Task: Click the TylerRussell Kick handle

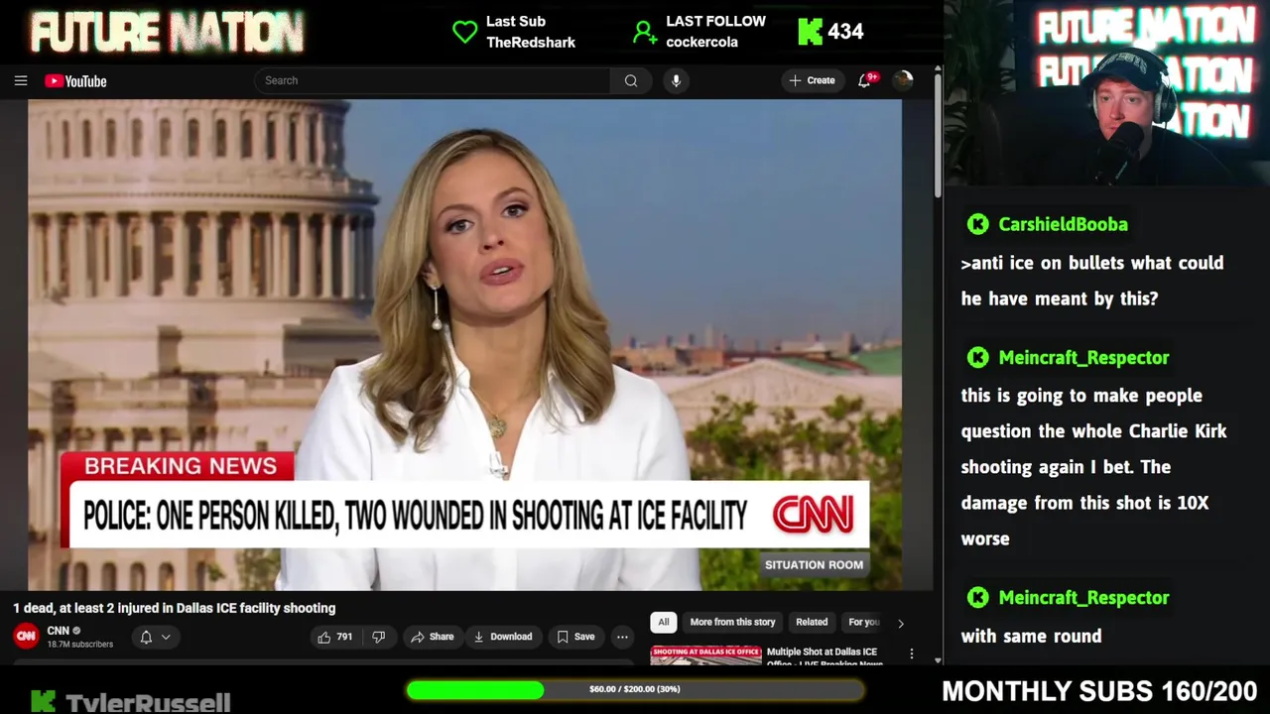Action: tap(148, 702)
